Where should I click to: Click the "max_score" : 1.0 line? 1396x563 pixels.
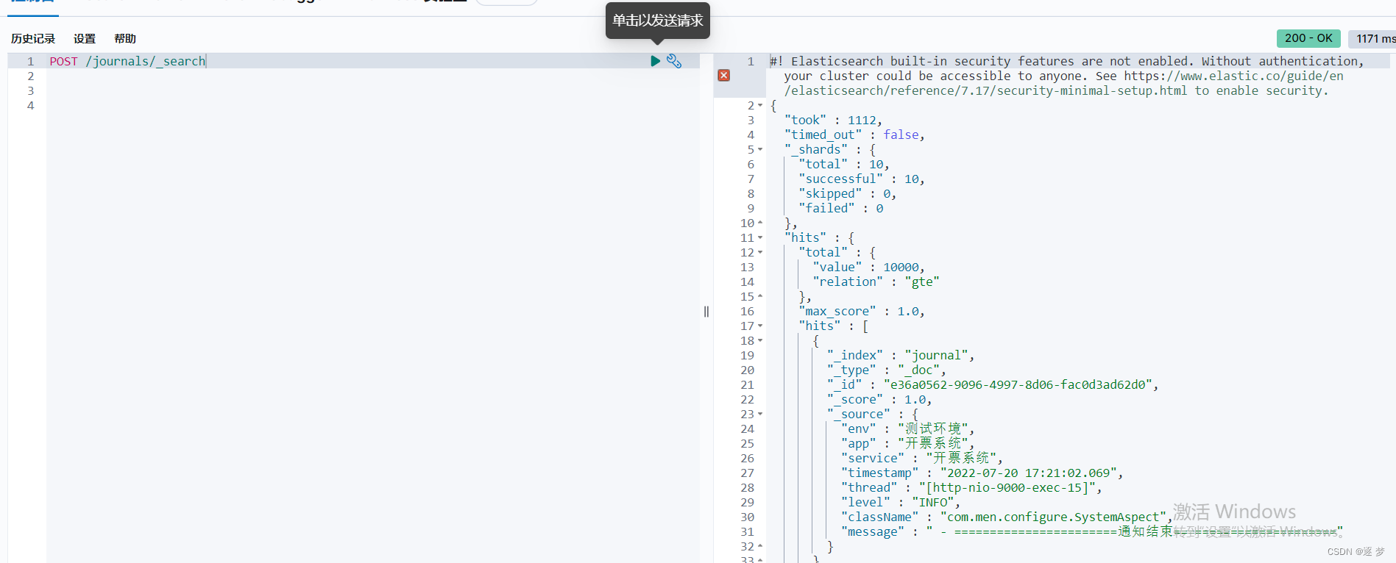click(862, 311)
